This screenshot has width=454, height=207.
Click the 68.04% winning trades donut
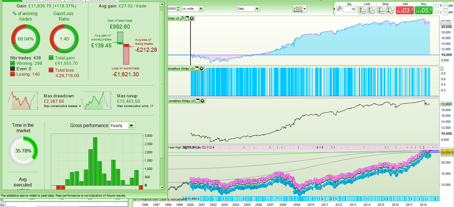[x=26, y=39]
